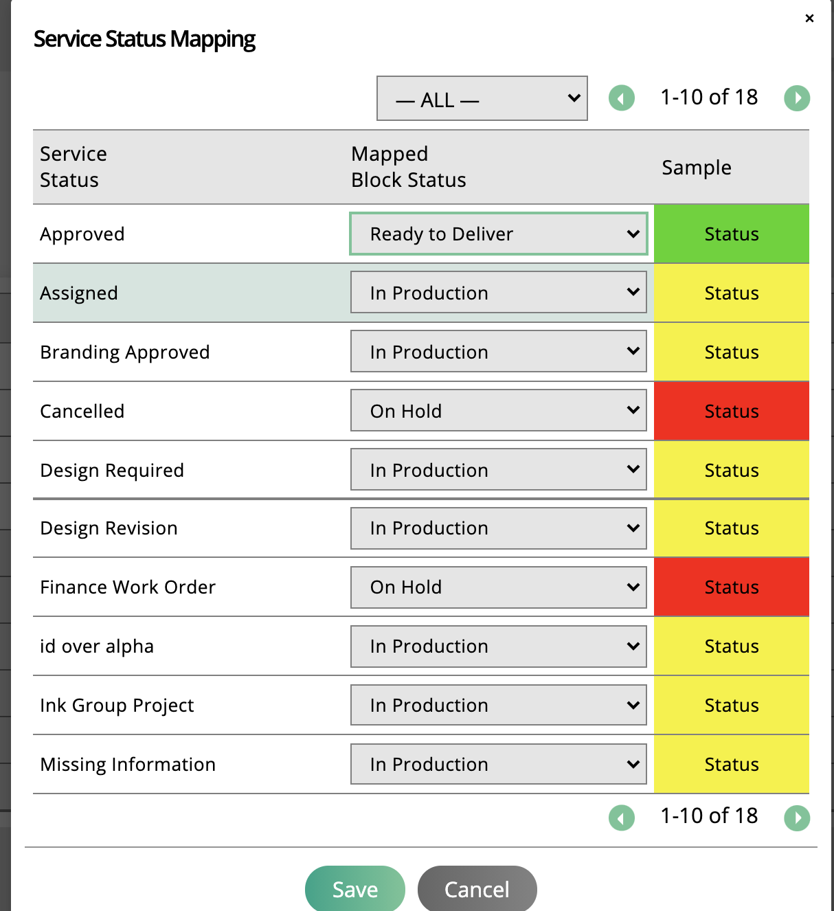Open Finance Work Order status dropdown
The image size is (834, 911).
pyautogui.click(x=499, y=587)
